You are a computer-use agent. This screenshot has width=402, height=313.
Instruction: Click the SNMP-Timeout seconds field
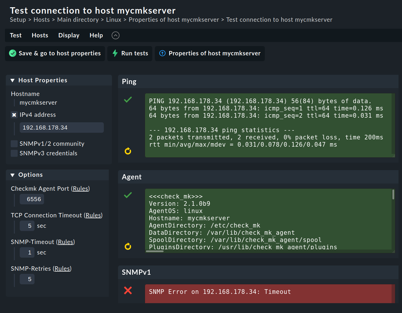click(x=27, y=252)
